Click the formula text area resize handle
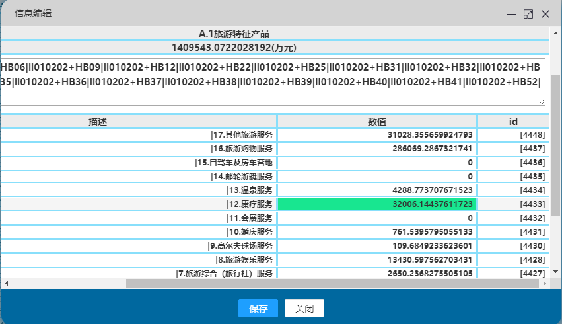Viewport: 562px width, 324px height. (542, 101)
